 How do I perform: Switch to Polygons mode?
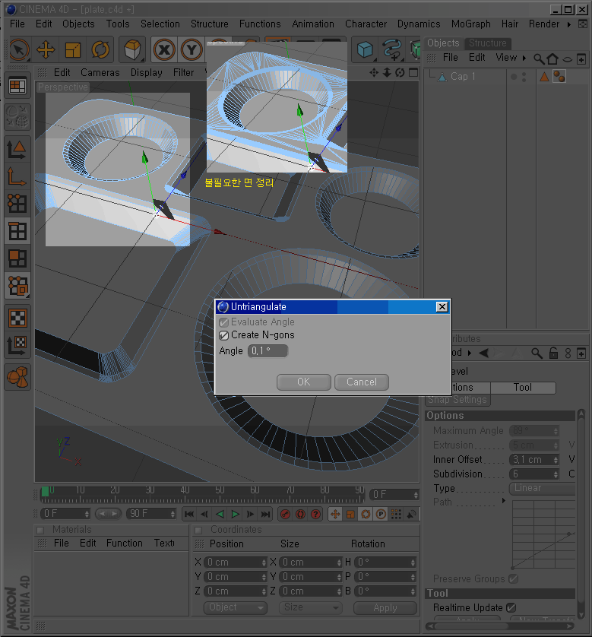(17, 258)
